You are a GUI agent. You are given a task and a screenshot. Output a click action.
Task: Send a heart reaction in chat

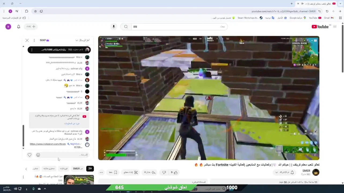point(29,155)
